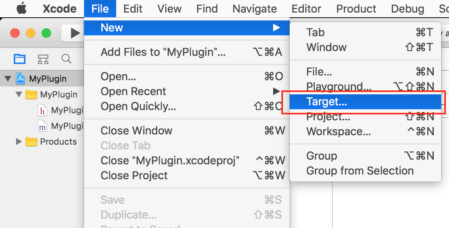
Task: Click the MyPlugin project blueprint icon
Action: (x=20, y=79)
